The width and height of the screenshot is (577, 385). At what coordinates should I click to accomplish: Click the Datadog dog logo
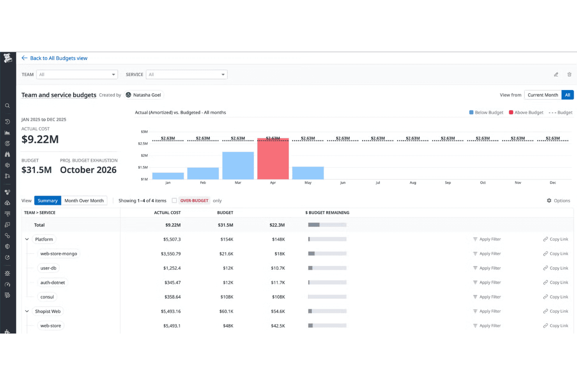tap(8, 58)
